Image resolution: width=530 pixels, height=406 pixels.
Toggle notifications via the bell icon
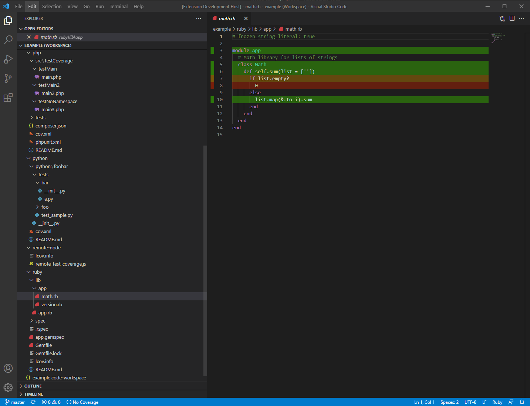click(522, 402)
